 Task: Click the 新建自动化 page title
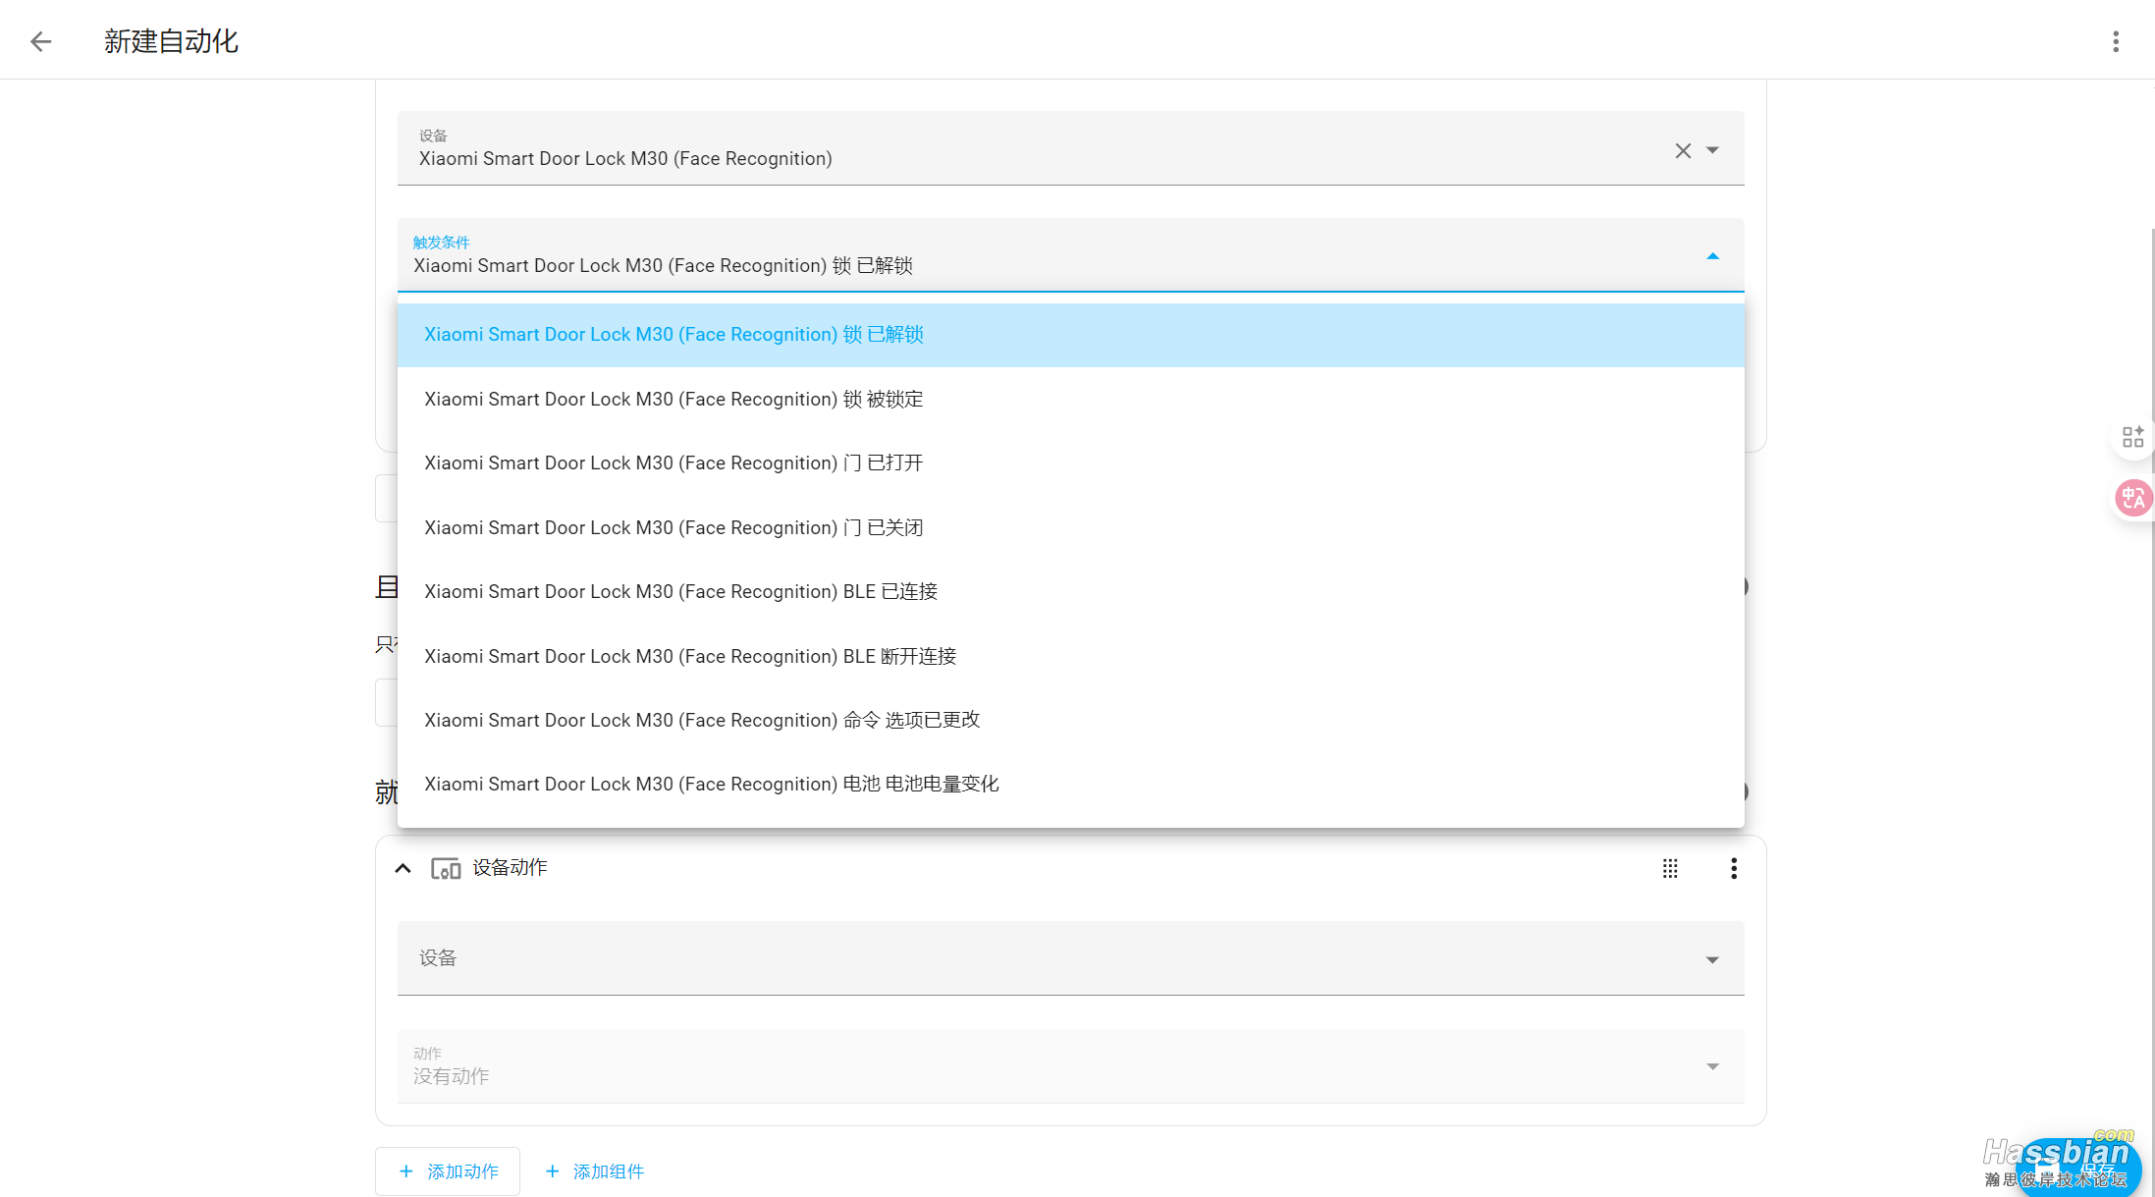point(171,41)
